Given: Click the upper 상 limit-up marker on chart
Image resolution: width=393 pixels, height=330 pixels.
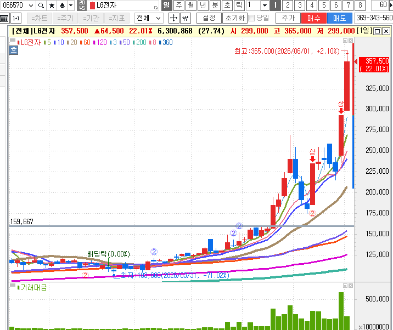Looking at the screenshot, I should (x=341, y=107).
